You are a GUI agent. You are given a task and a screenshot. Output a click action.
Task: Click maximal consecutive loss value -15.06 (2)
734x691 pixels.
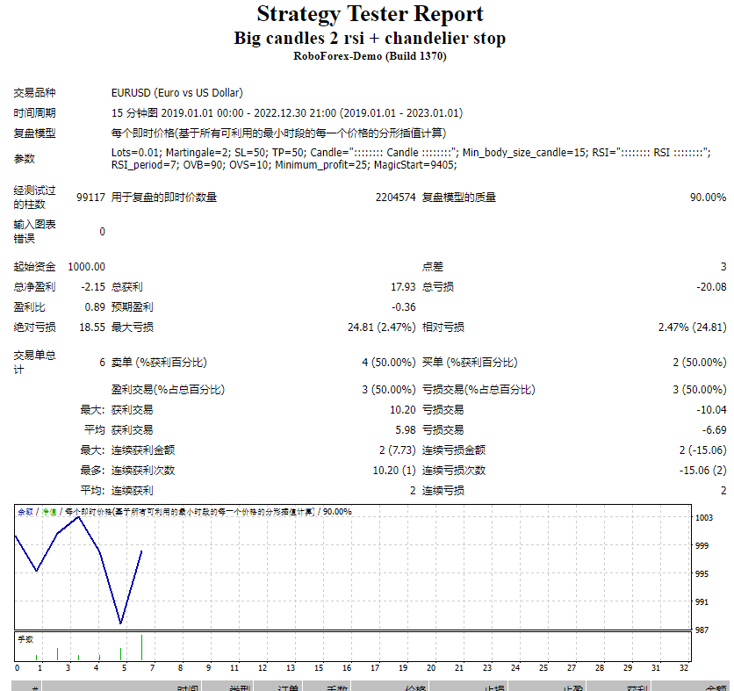(703, 470)
